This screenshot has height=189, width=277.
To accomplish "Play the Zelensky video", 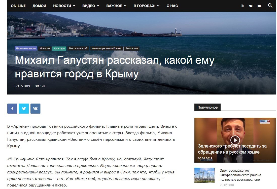I will point(235,140).
